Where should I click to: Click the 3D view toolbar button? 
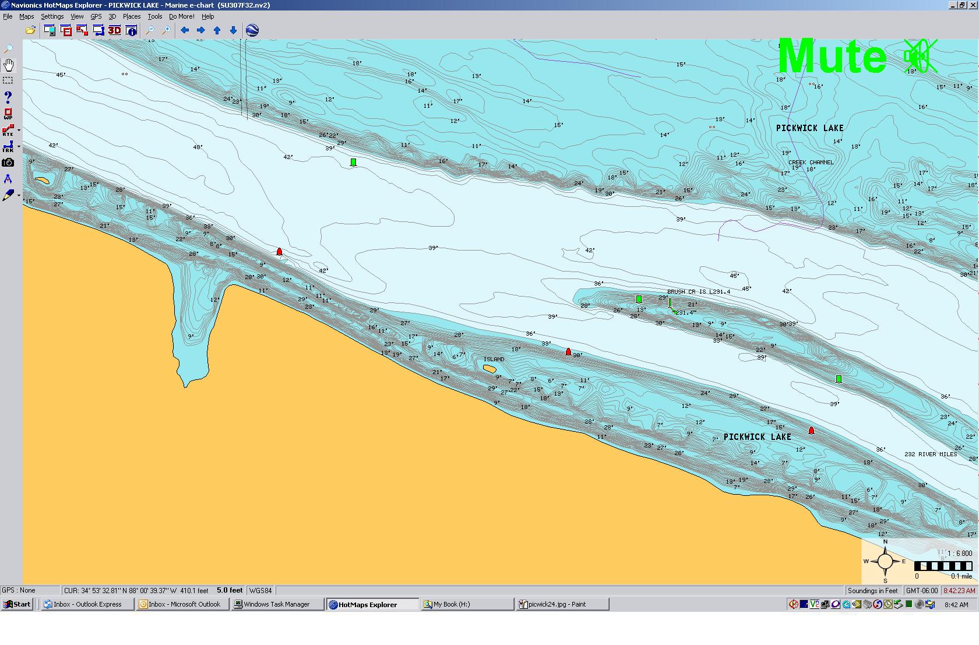tap(114, 30)
